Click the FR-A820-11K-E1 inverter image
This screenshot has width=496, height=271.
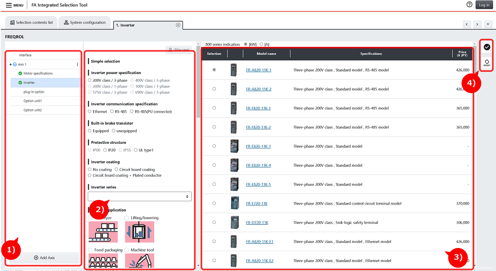click(x=234, y=242)
